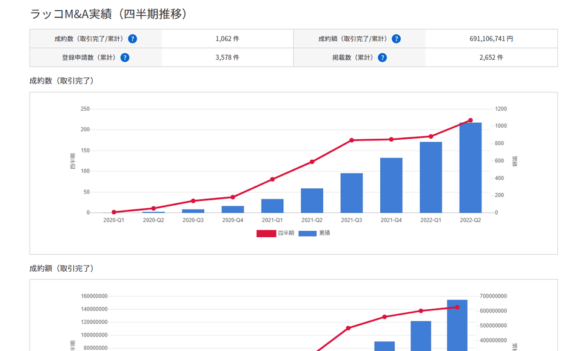Select the 2021-Q4 blue bar in 成約数 chart
The image size is (570, 351).
391,185
